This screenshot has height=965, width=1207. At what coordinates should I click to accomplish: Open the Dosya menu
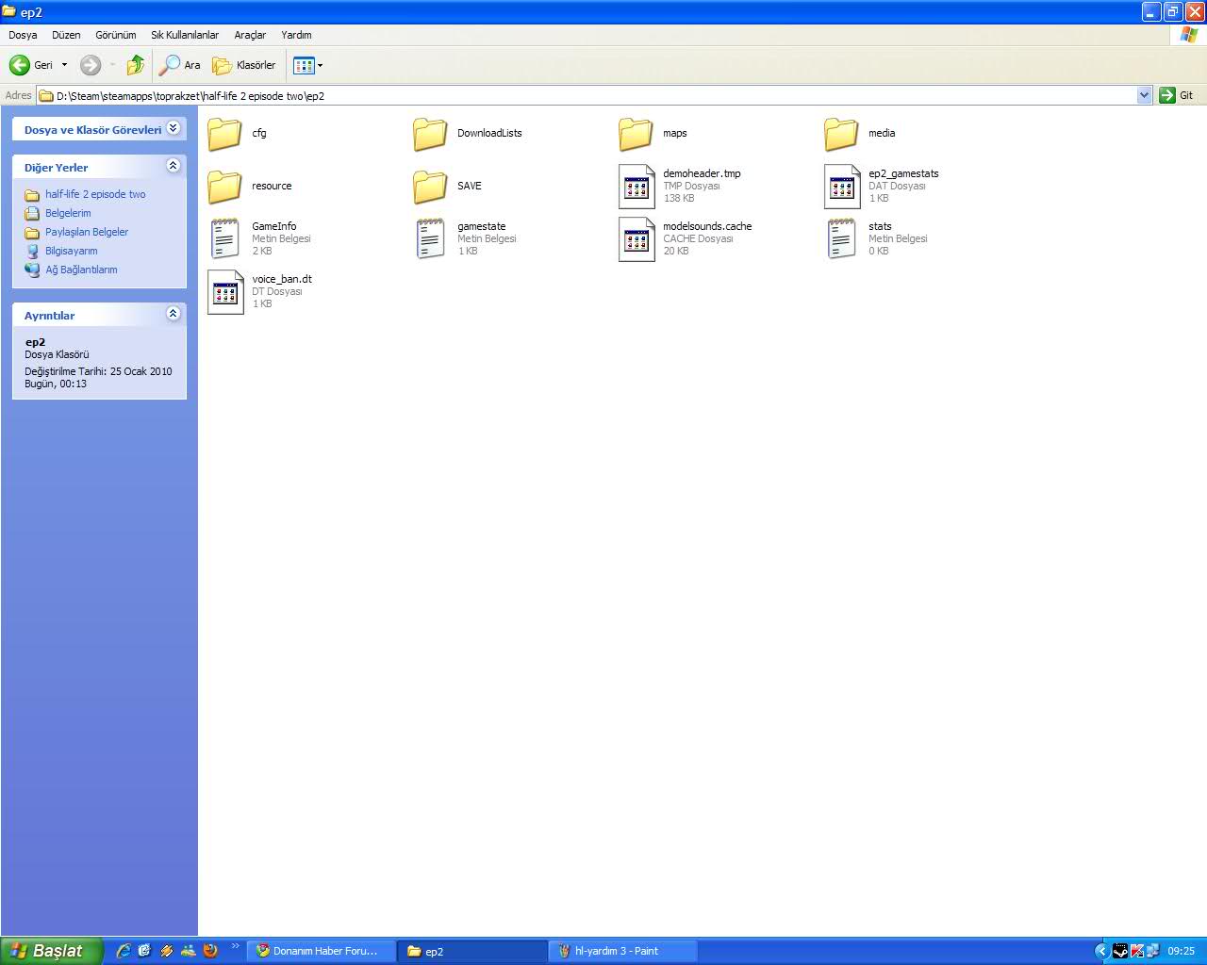click(23, 35)
